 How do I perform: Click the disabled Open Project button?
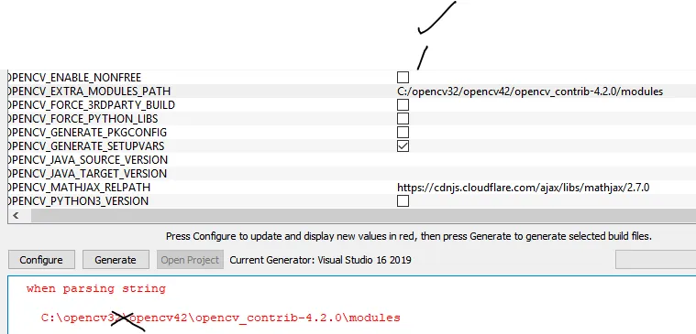(x=190, y=260)
